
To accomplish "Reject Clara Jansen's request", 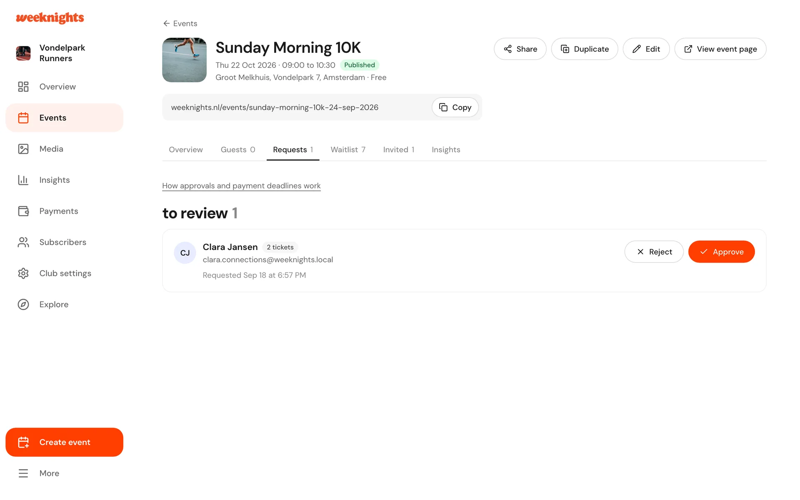I will [x=654, y=252].
